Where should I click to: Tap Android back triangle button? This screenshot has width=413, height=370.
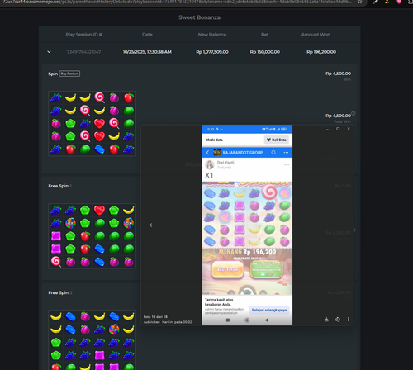(x=266, y=320)
